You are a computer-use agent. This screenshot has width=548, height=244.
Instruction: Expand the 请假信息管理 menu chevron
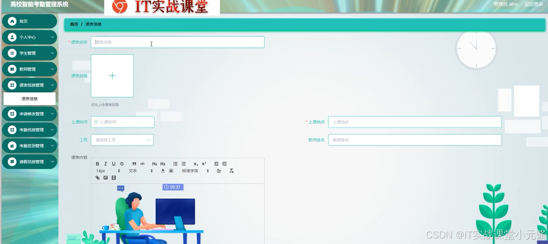coord(53,162)
